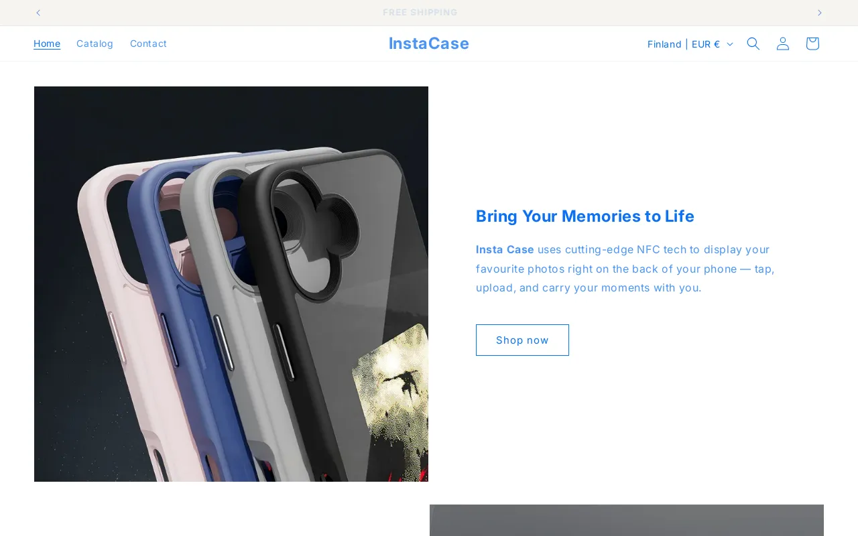Expand the Finland EUR € country selector
The image size is (858, 536).
pos(690,44)
